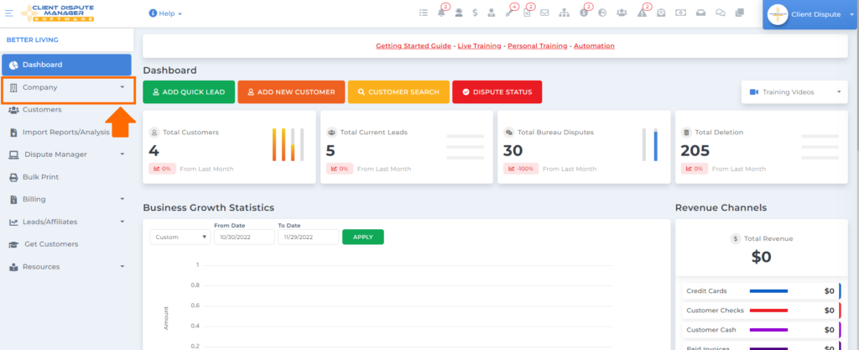Viewport: 859px width, 350px height.
Task: Open the Personal Training link
Action: pyautogui.click(x=538, y=46)
